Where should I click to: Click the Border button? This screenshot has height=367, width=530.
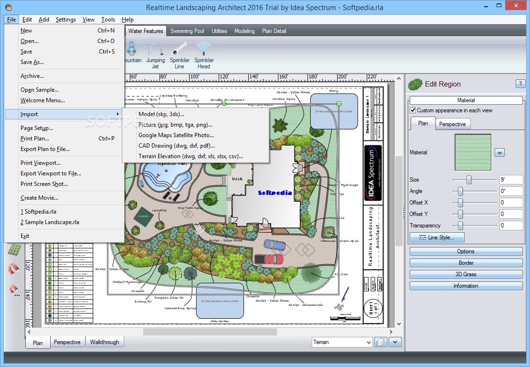pos(466,263)
